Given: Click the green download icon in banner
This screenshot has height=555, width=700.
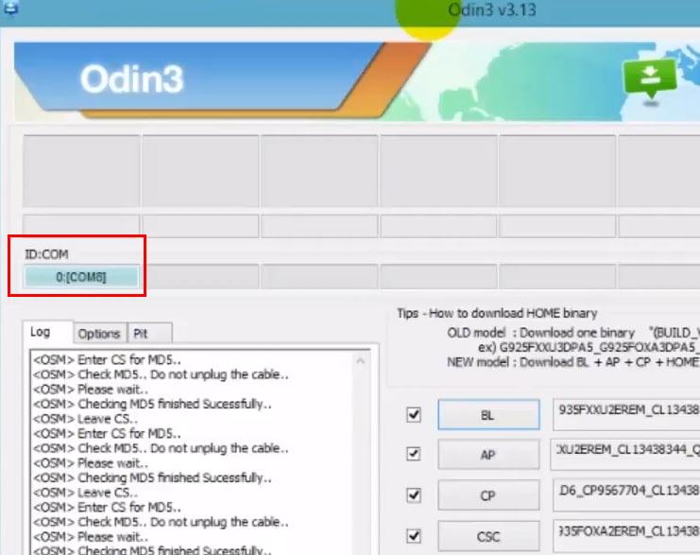Looking at the screenshot, I should (650, 80).
